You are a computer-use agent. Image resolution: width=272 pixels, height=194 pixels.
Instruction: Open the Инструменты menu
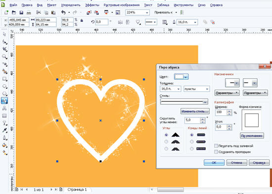coord(183,5)
